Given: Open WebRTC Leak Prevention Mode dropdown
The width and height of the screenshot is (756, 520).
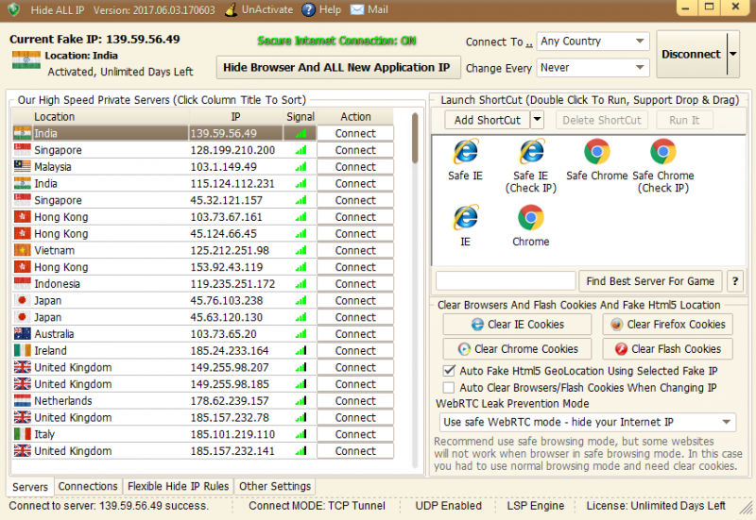Looking at the screenshot, I should point(587,422).
